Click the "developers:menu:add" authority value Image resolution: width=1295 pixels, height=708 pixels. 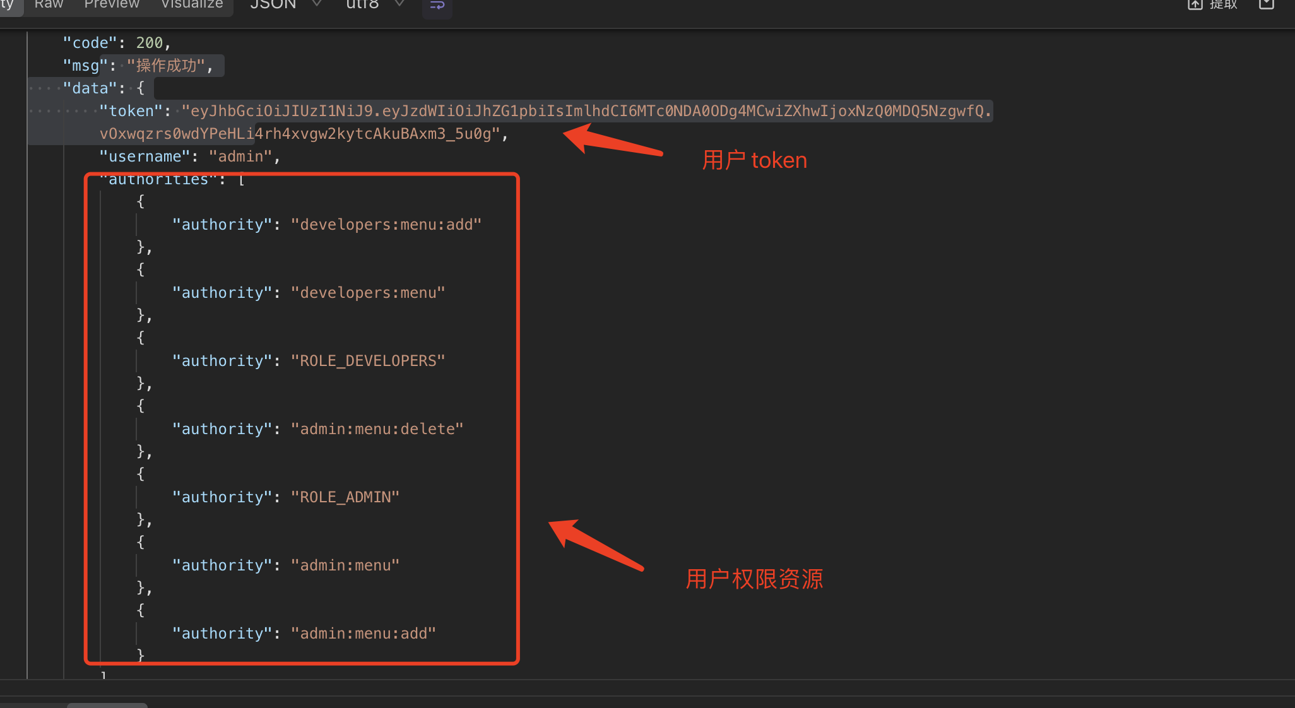pyautogui.click(x=386, y=225)
